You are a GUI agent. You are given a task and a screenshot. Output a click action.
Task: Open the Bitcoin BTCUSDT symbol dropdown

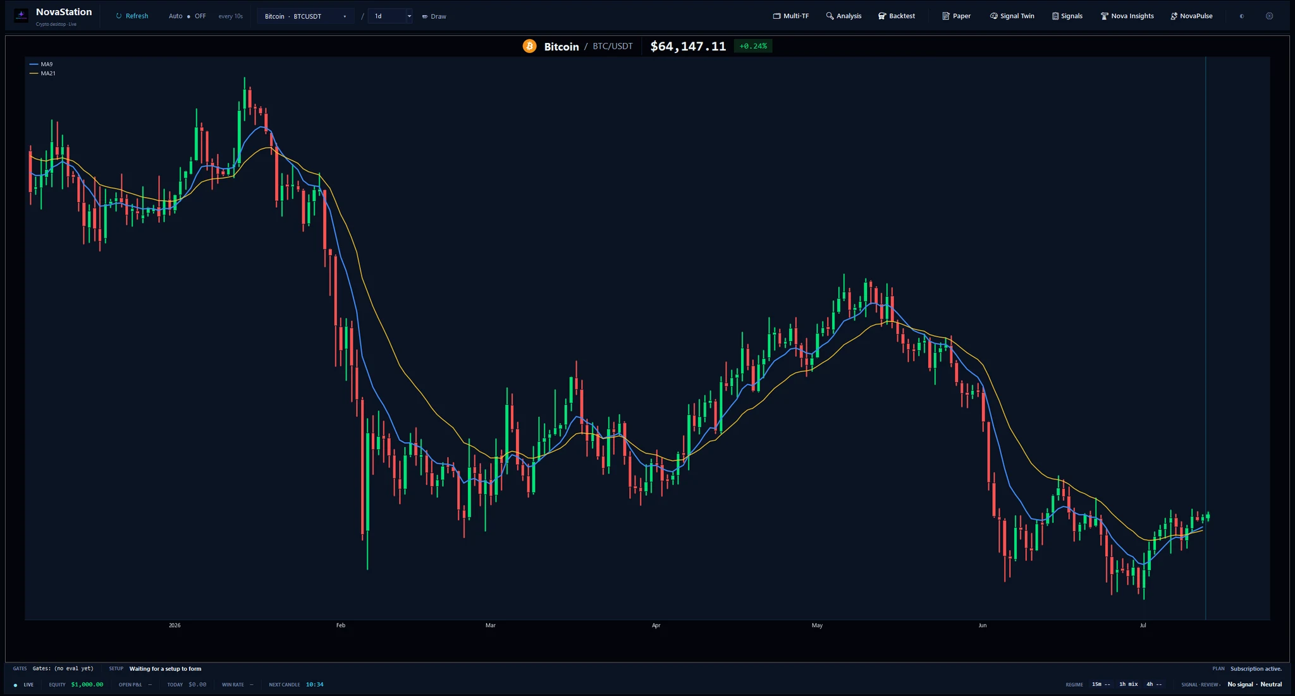click(x=306, y=16)
